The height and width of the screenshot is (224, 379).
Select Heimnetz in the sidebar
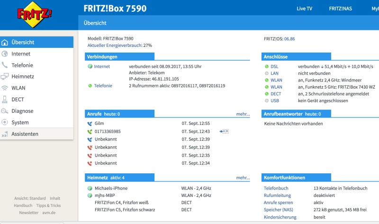[36, 77]
